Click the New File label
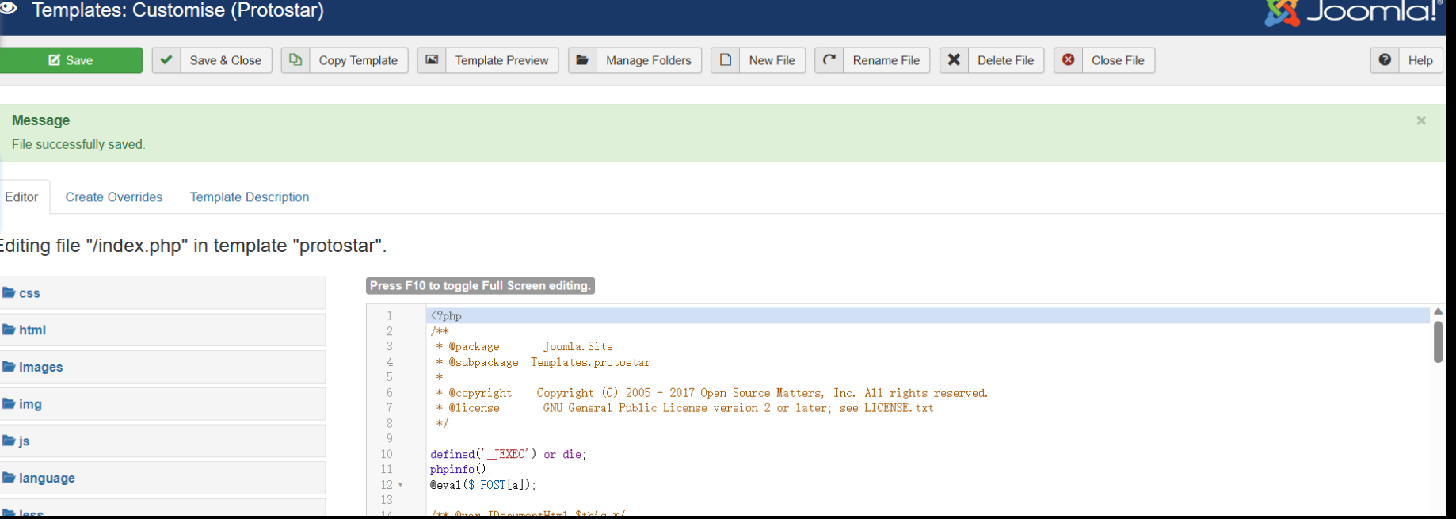The height and width of the screenshot is (519, 1456). pyautogui.click(x=772, y=60)
